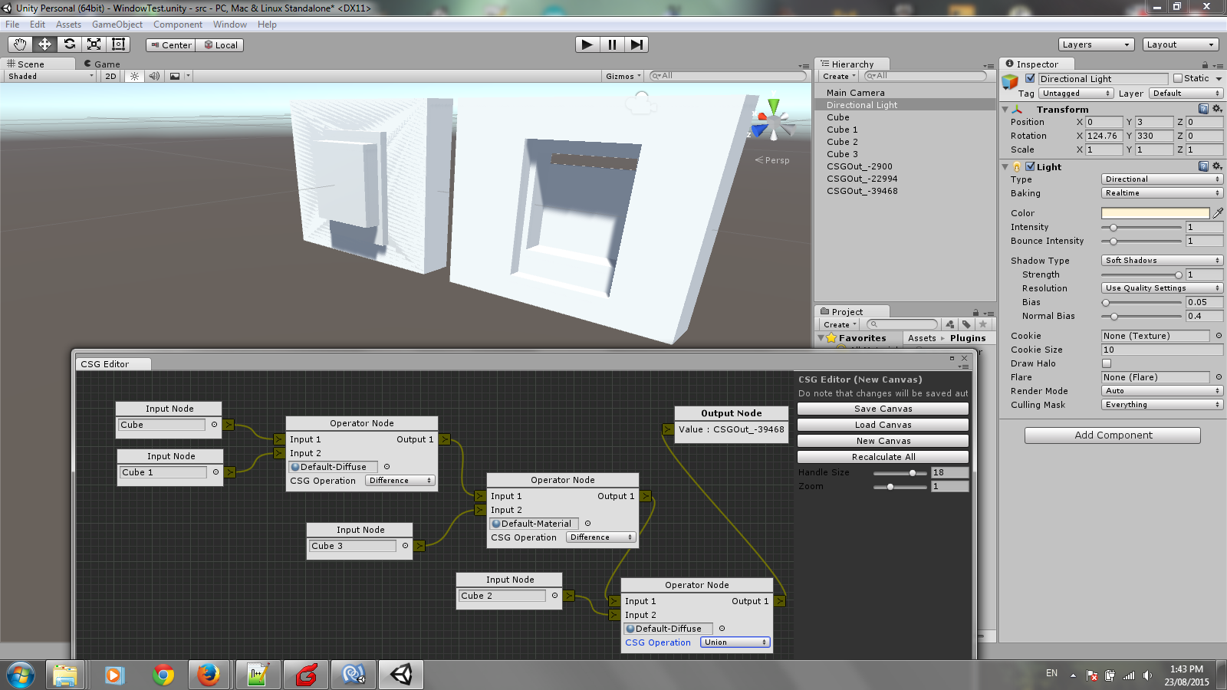Viewport: 1227px width, 690px height.
Task: Select the Move tool
Action: tap(44, 44)
